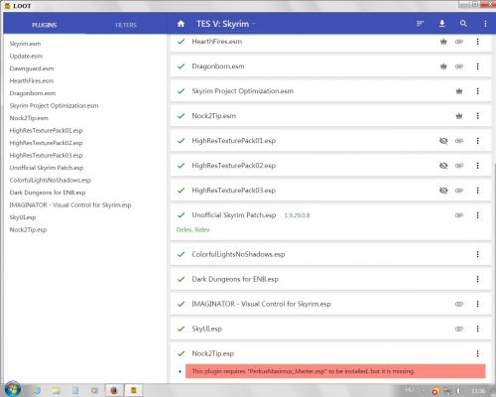Open Nock2Tip.esp card three-dot menu

[477, 353]
